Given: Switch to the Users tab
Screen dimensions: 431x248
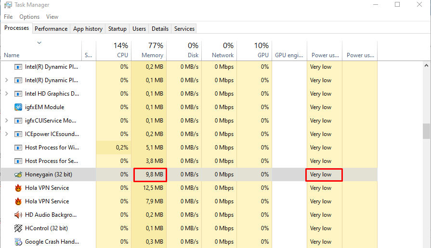Looking at the screenshot, I should pyautogui.click(x=139, y=29).
